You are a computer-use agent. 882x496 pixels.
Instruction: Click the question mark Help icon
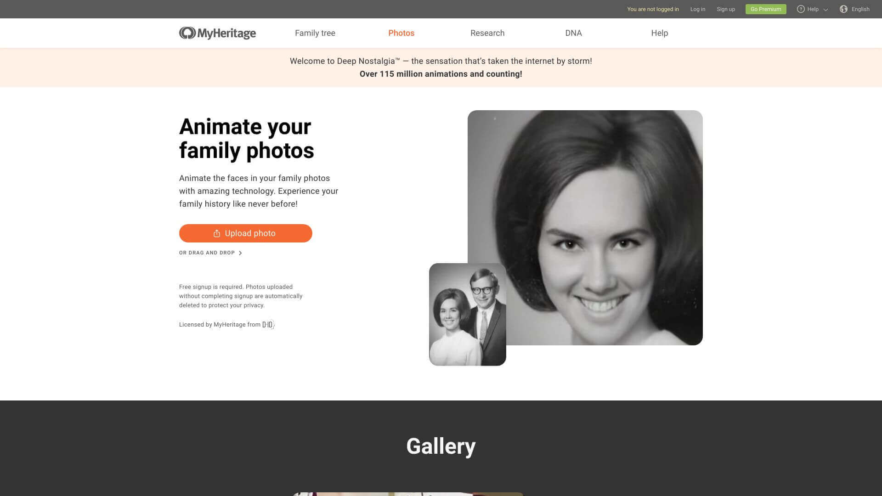point(801,9)
